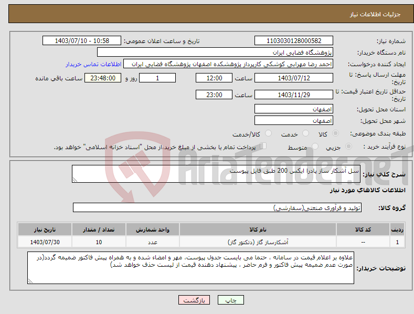Click the نام کالا column header

[x=258, y=229]
